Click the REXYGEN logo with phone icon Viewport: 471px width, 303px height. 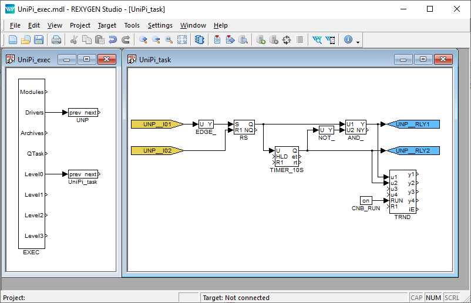330,40
